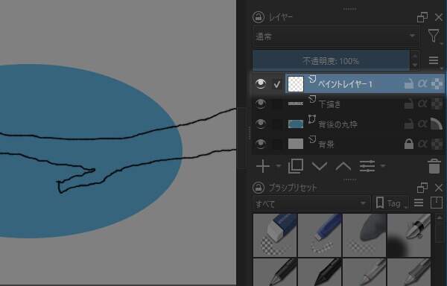Click the ペイントレイヤー1 layer thumbnail

pyautogui.click(x=296, y=84)
